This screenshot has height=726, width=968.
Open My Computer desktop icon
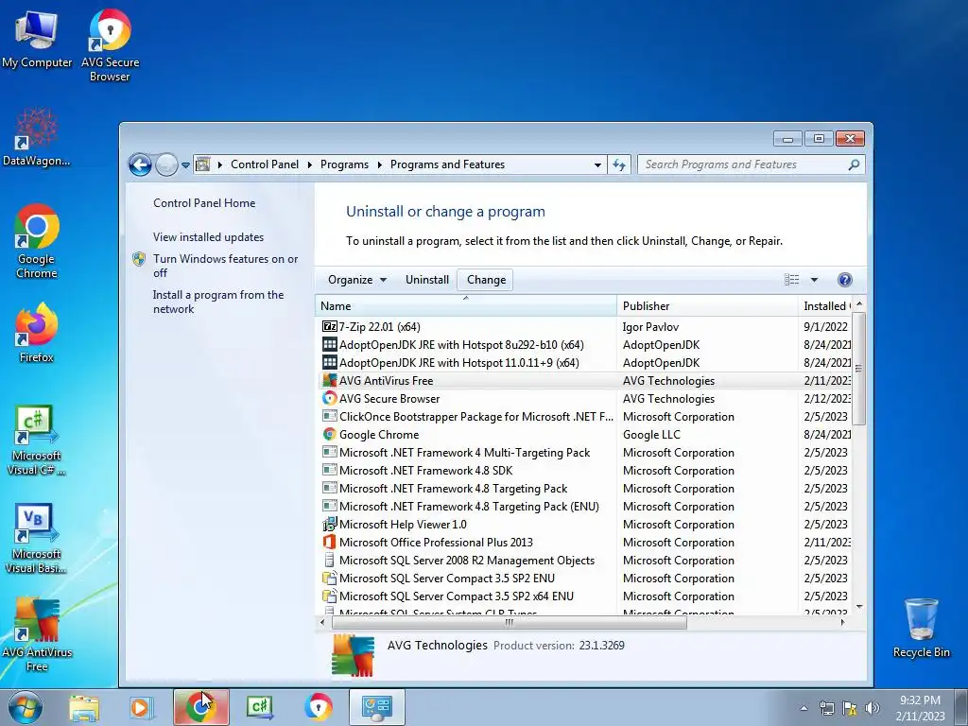tap(37, 38)
